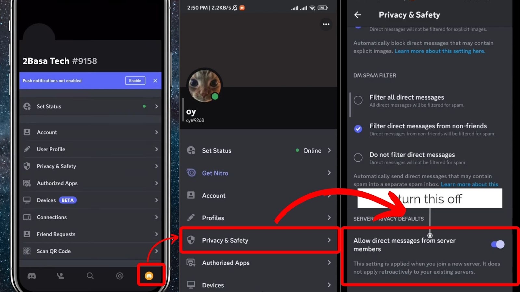Tap the Scan QR Code icon
The width and height of the screenshot is (520, 292).
pyautogui.click(x=27, y=251)
